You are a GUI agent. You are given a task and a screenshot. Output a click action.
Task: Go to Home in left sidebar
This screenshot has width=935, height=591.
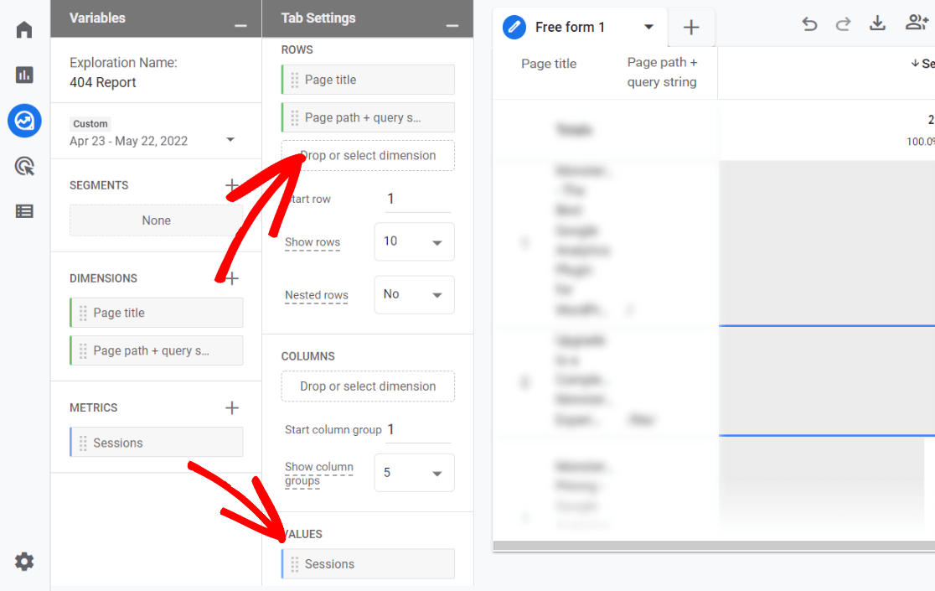(x=24, y=31)
